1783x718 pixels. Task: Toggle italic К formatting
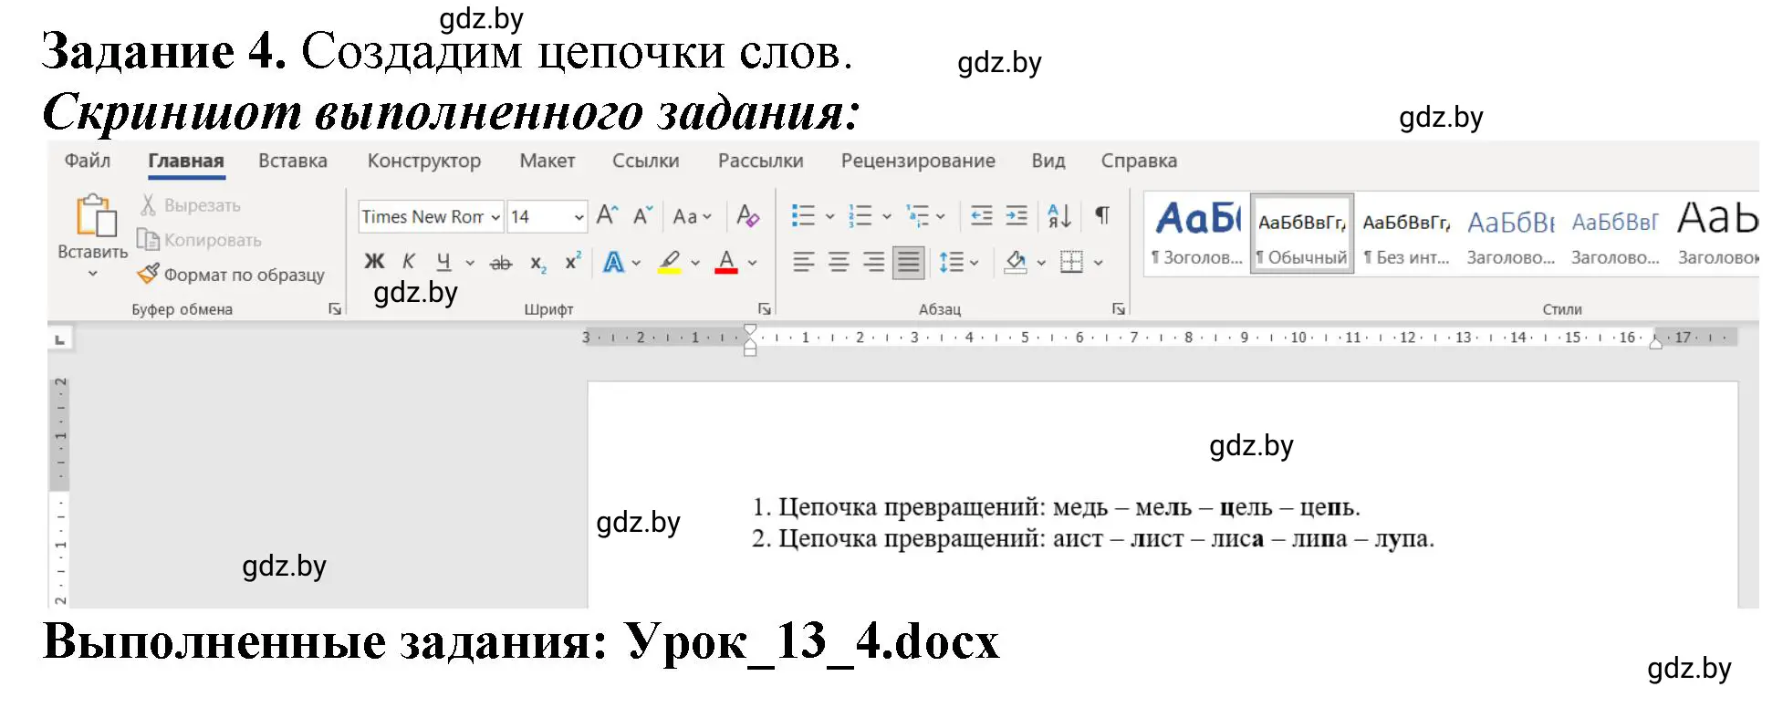409,262
